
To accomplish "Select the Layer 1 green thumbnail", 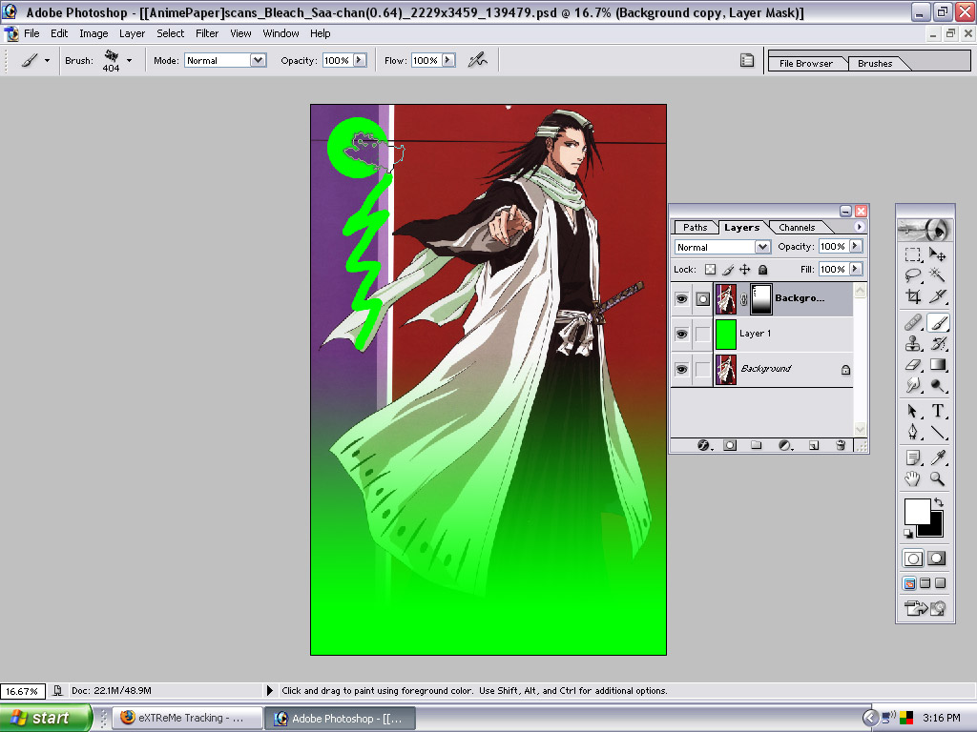I will (x=726, y=335).
